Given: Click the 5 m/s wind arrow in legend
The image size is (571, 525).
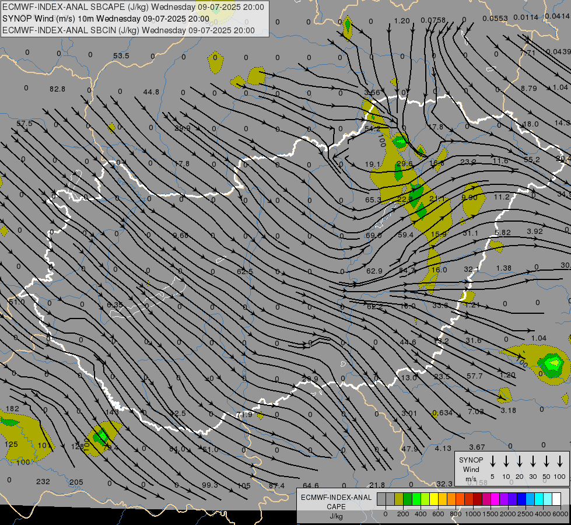Looking at the screenshot, I should 492,461.
